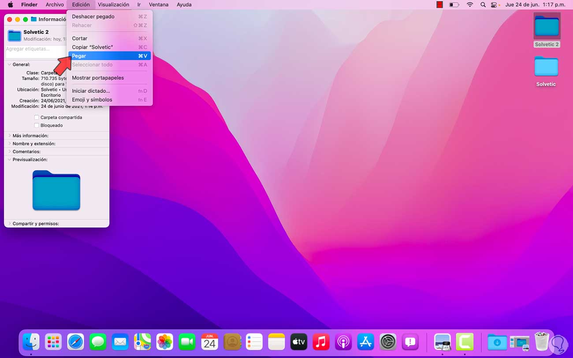Open the Launchpad icon in Dock
The height and width of the screenshot is (358, 573).
[53, 342]
